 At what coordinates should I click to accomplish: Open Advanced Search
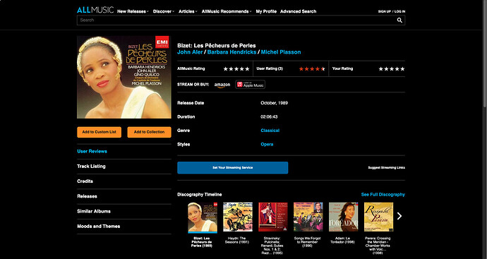(x=298, y=11)
